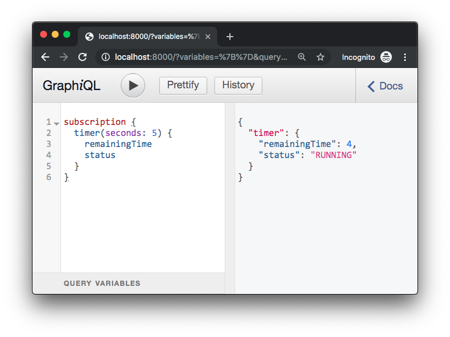Screen dimensions: 450x337
Task: Click the address bar URL field
Action: [200, 57]
